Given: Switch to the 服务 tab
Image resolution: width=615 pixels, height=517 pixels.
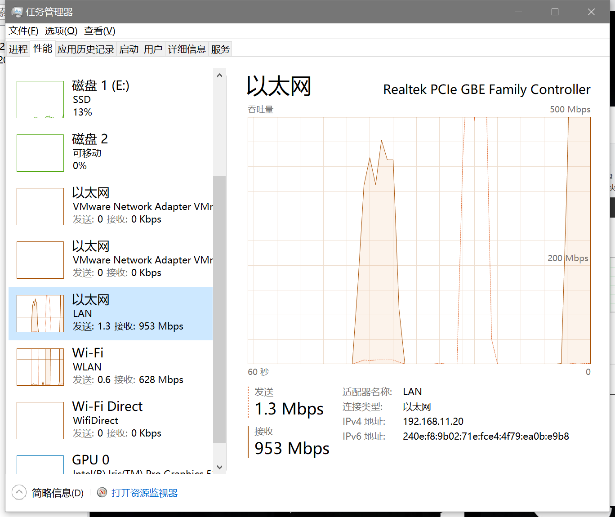Looking at the screenshot, I should pyautogui.click(x=220, y=49).
